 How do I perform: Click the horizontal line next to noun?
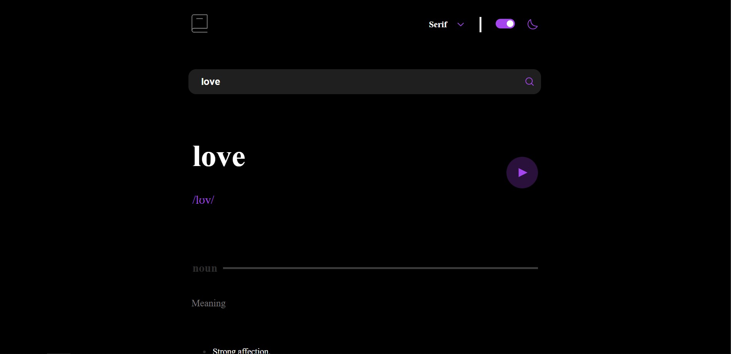[x=380, y=268]
